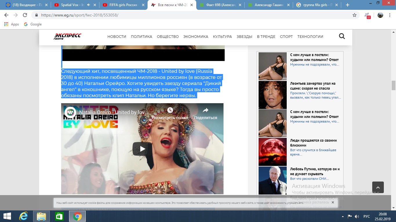This screenshot has width=396, height=222.
Task: Bookmark page with the star icon
Action: [355, 15]
